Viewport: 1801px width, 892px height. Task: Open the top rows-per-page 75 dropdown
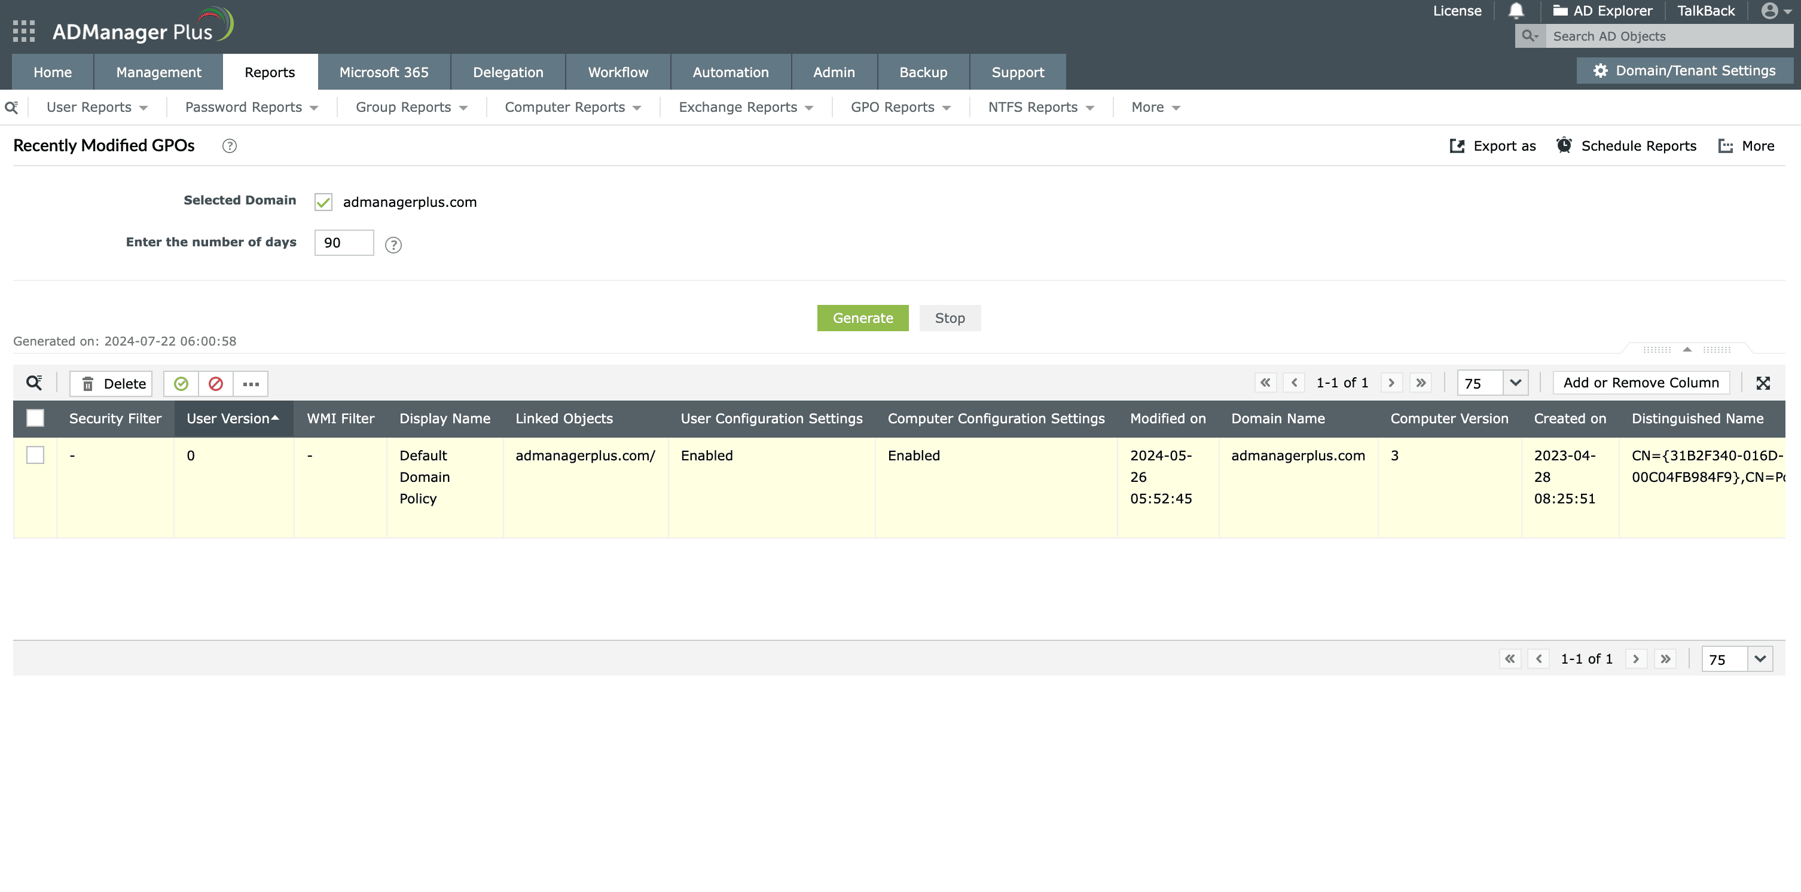(1515, 383)
